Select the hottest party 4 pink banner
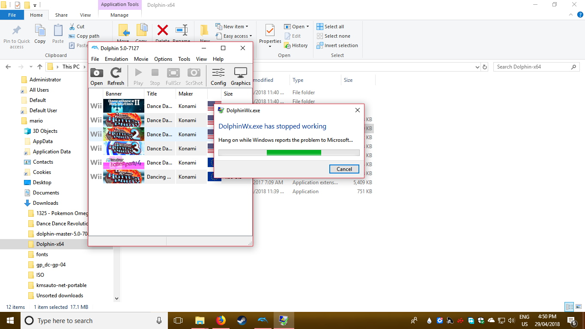585x329 pixels. (124, 162)
